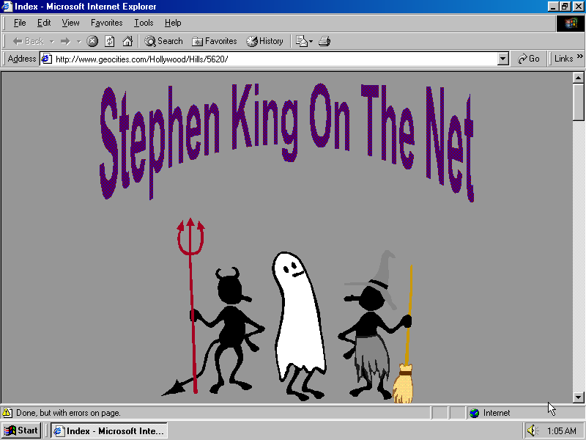Screen dimensions: 586x440
Task: Click the Print icon
Action: (324, 41)
